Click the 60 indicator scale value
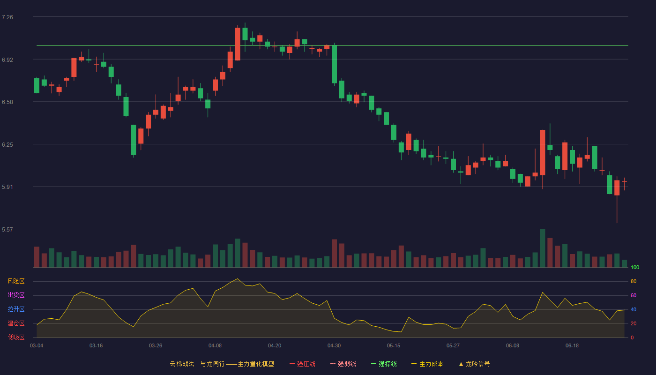 (x=634, y=295)
